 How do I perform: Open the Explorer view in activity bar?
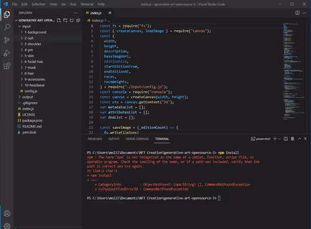click(7, 14)
